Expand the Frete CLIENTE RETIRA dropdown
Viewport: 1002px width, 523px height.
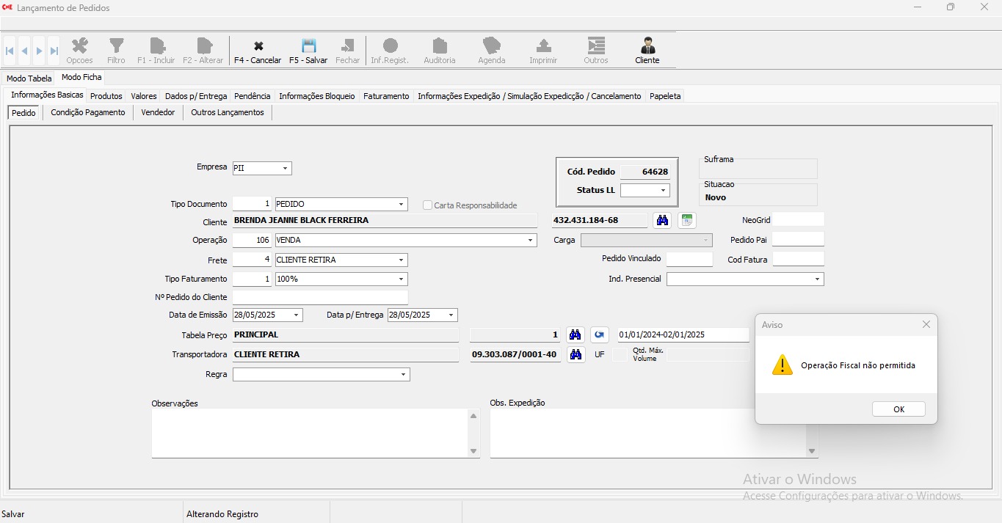(401, 260)
